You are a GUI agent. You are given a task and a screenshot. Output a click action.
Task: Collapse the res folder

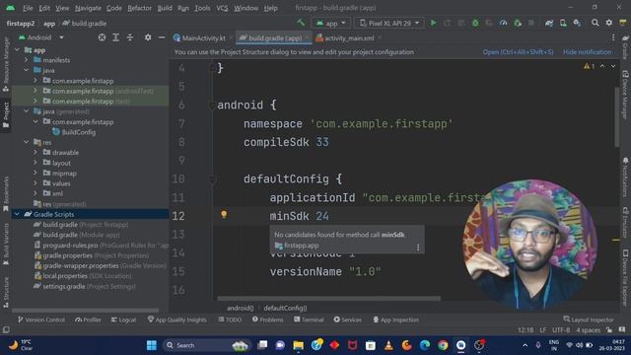pos(27,142)
